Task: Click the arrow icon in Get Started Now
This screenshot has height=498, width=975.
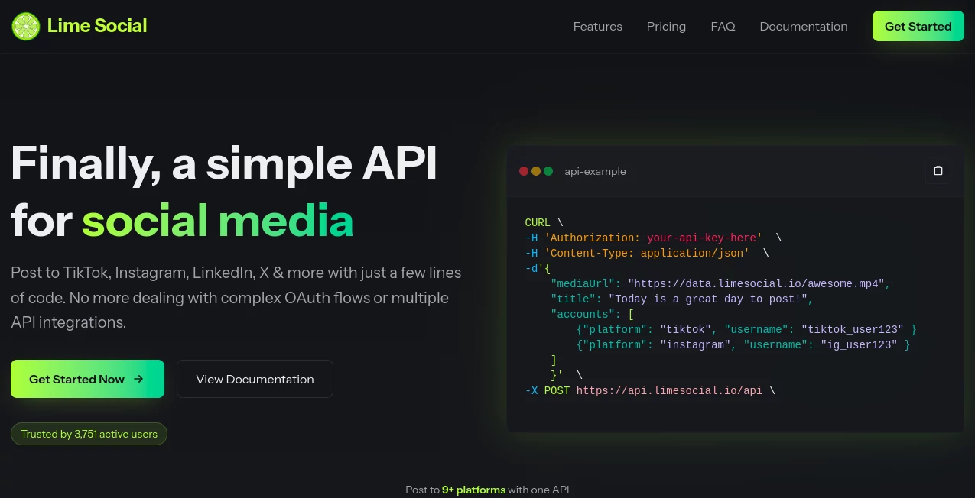Action: point(138,378)
